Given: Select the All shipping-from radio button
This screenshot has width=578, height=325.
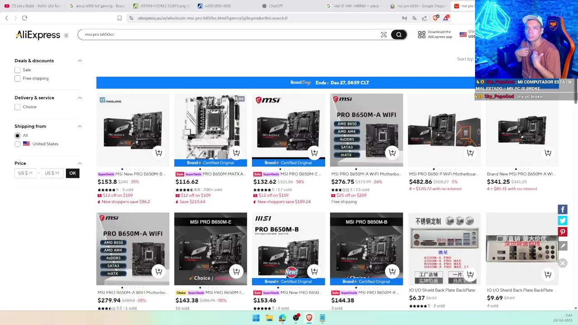Looking at the screenshot, I should click(x=17, y=135).
